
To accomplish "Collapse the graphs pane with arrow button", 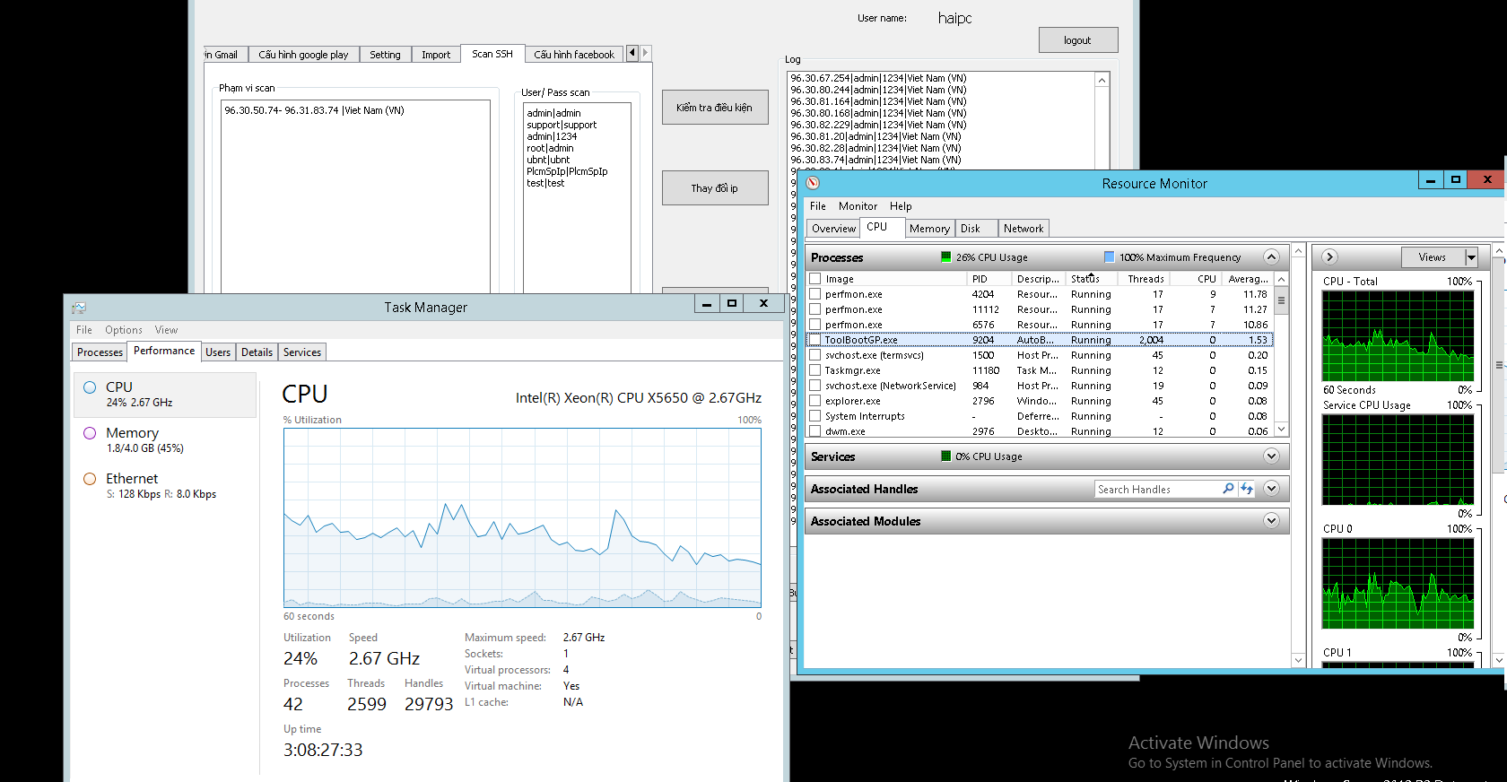I will pos(1329,257).
